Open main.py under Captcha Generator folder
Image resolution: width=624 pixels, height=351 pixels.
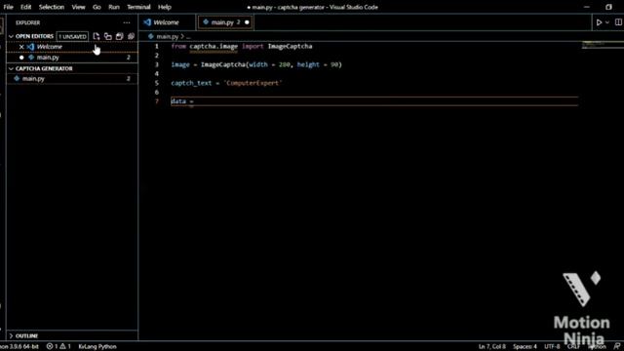[x=72, y=78]
